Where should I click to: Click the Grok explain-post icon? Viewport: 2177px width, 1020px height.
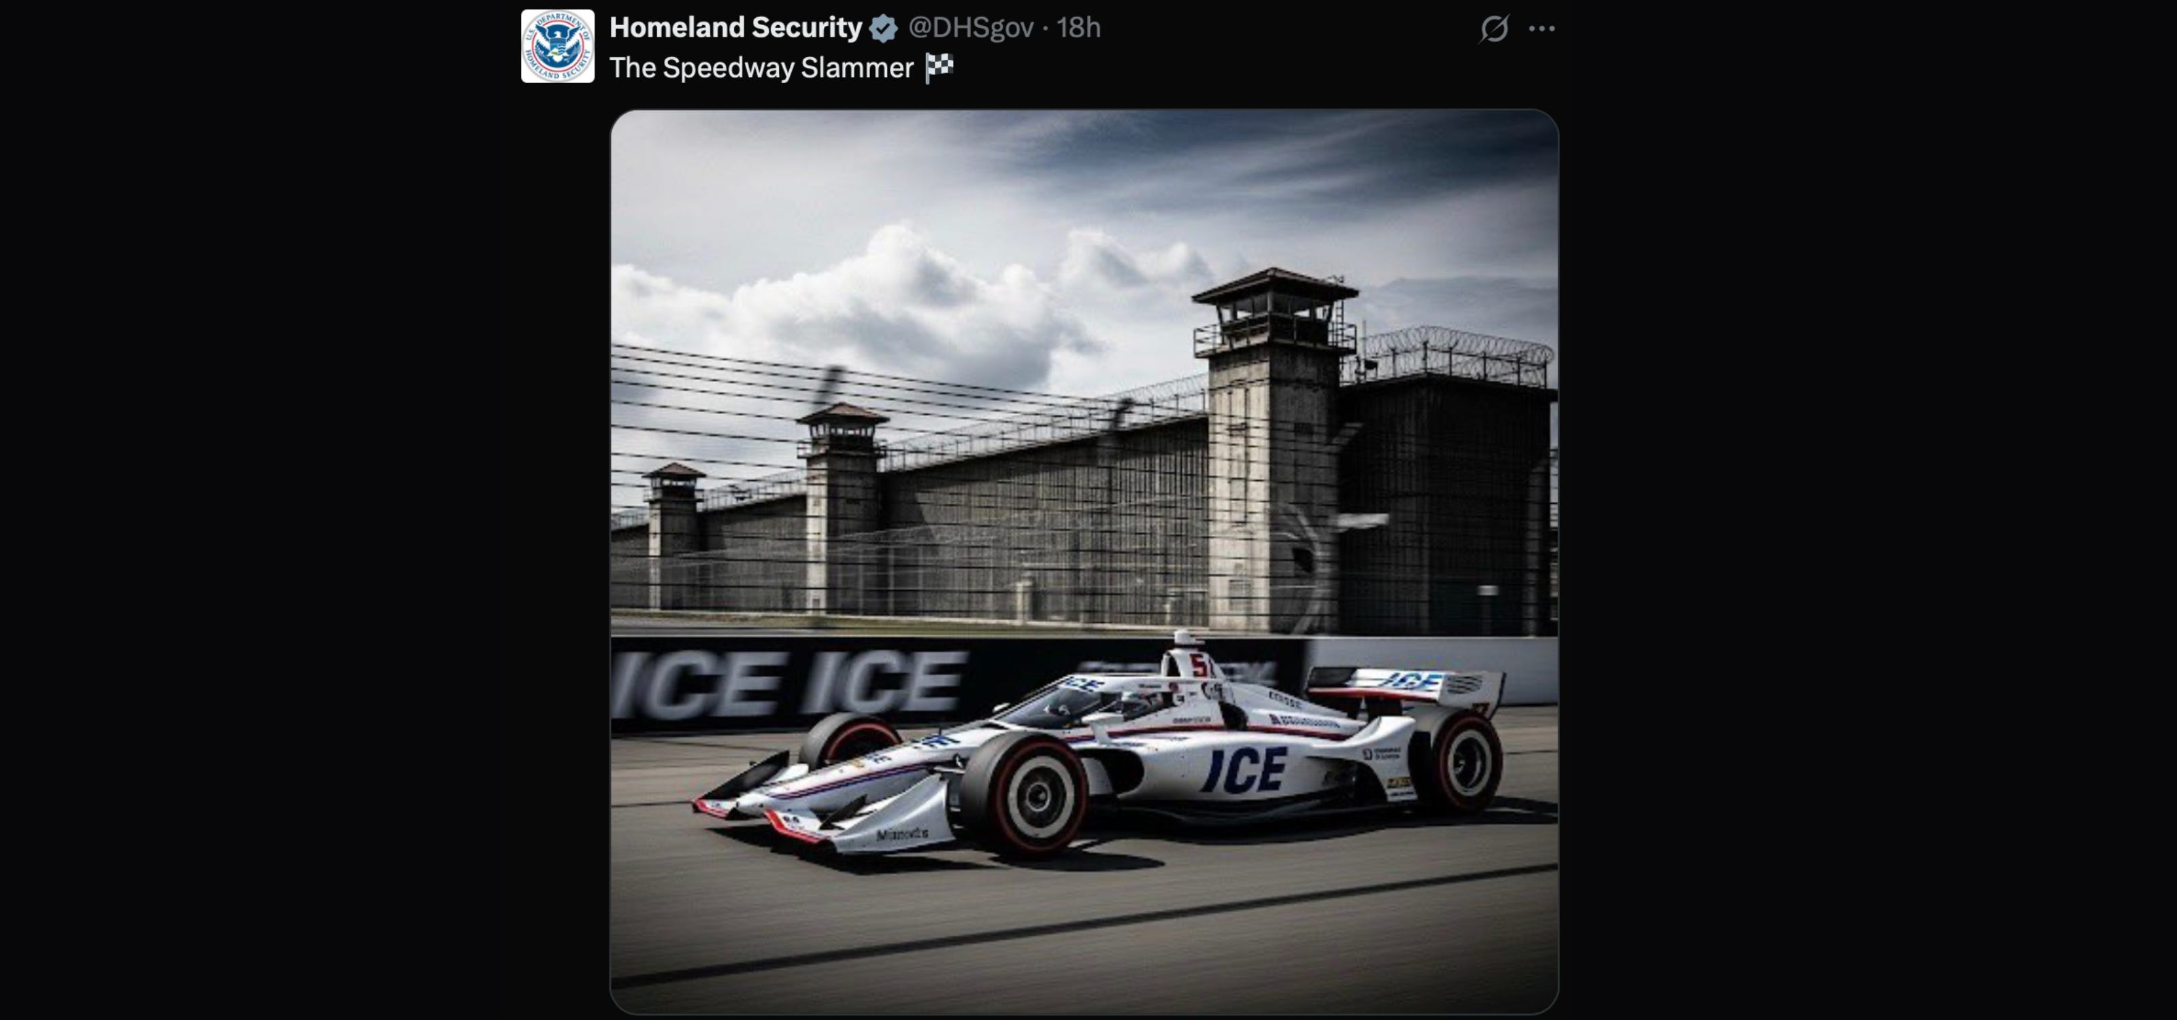pos(1494,29)
